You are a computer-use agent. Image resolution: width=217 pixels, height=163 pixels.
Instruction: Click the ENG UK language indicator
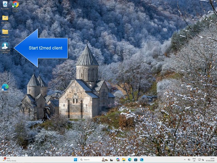point(194,160)
